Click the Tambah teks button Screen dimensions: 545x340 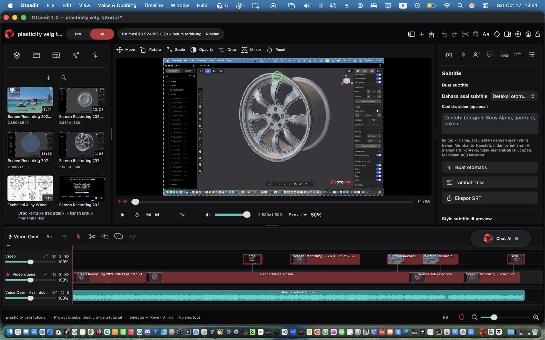tap(490, 182)
